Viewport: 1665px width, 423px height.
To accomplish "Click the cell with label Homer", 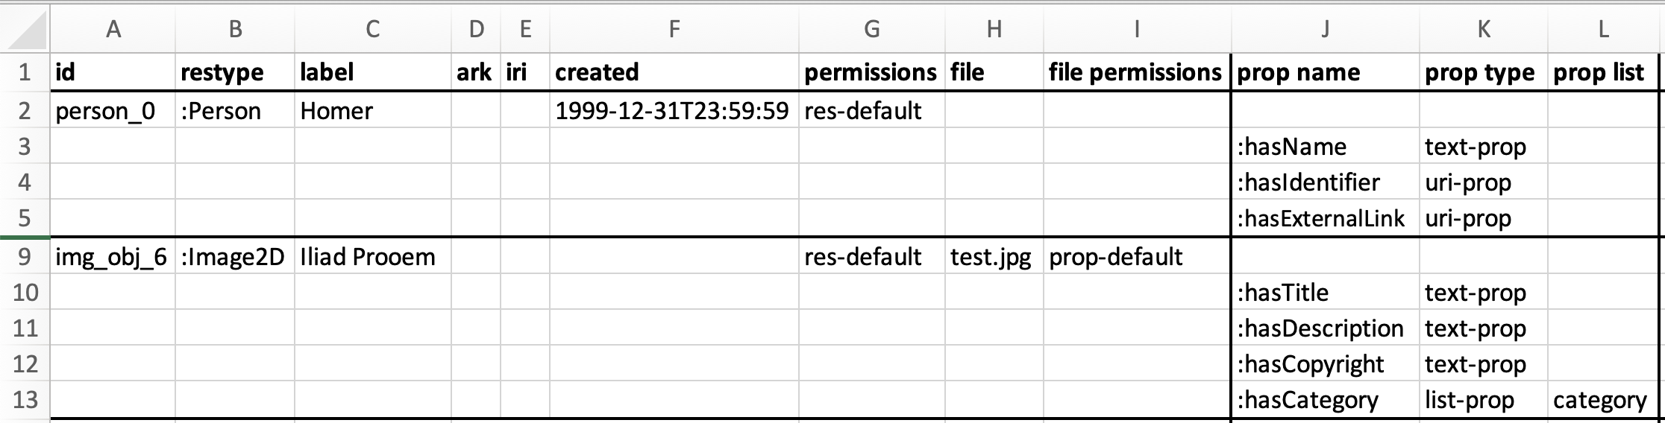I will pos(372,111).
